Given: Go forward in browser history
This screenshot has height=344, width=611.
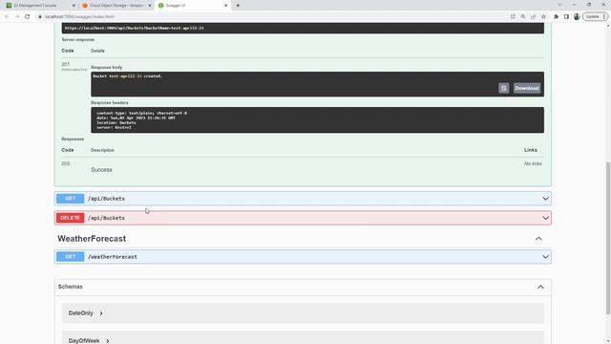Looking at the screenshot, I should coord(17,17).
